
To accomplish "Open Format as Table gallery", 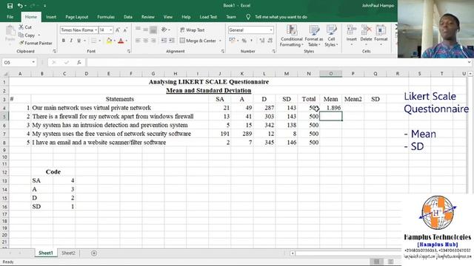I will [314, 35].
